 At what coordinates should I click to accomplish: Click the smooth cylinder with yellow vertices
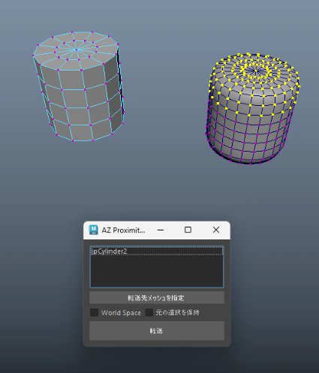(253, 109)
